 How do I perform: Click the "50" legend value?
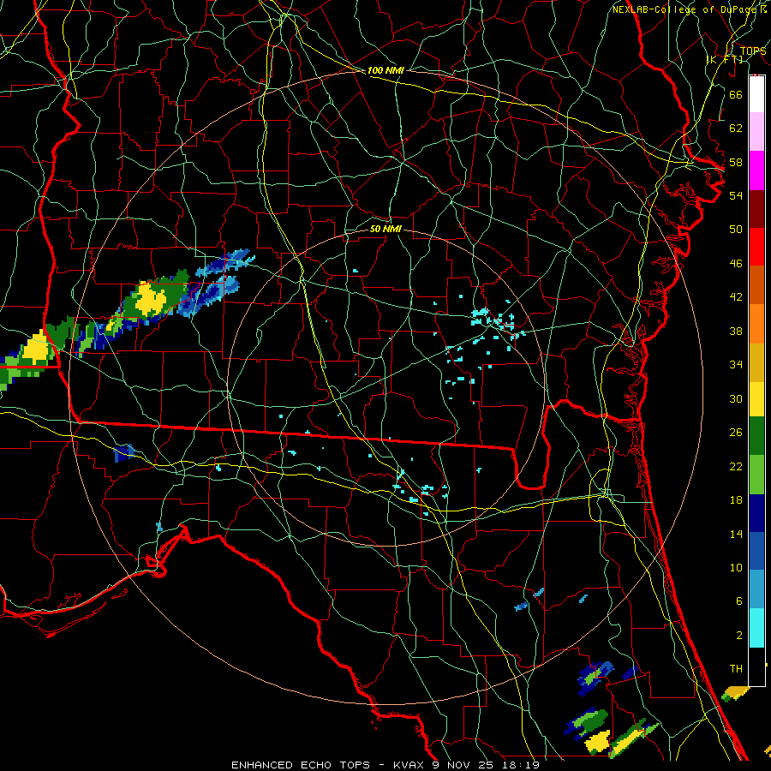[x=736, y=229]
